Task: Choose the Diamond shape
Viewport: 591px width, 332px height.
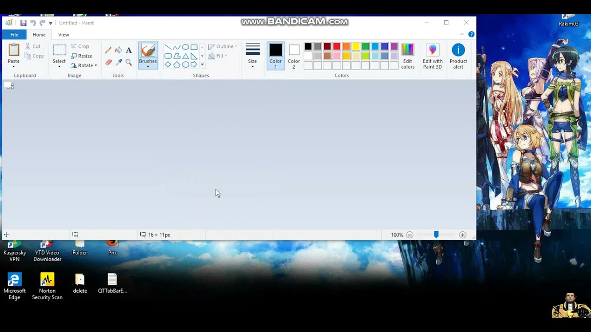Action: tap(168, 65)
